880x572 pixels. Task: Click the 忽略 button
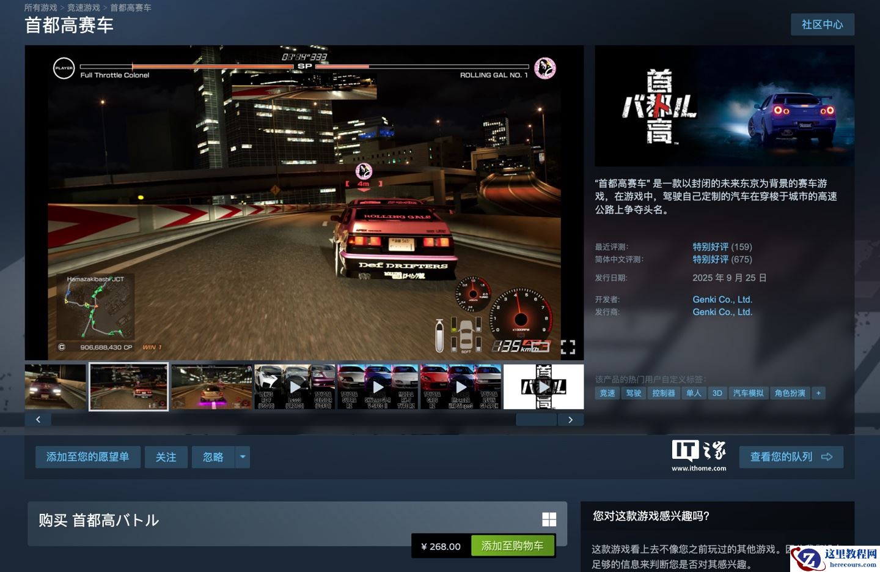(213, 457)
